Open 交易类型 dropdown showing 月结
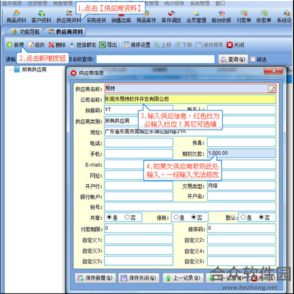The image size is (294, 294). tap(242, 186)
